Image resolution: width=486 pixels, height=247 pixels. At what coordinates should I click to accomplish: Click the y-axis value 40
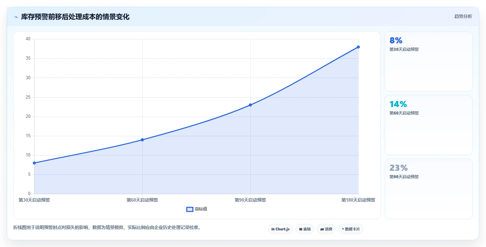click(x=28, y=39)
